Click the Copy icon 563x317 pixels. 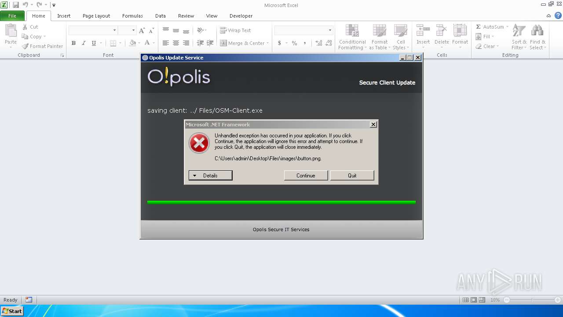click(25, 37)
